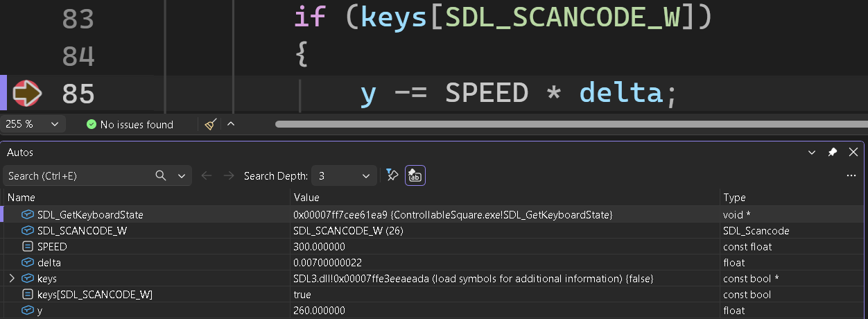Select the y variable name

[40, 311]
